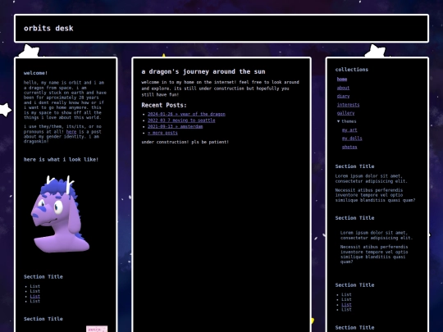Click the underlined List link below the dragon image

pos(35,296)
